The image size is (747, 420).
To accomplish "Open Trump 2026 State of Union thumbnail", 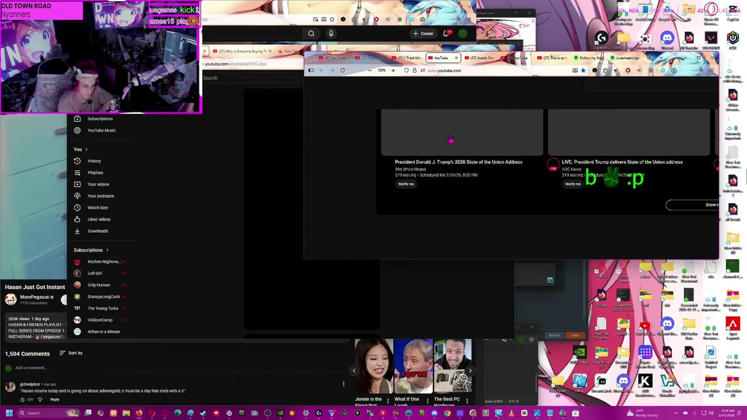I will 462,132.
